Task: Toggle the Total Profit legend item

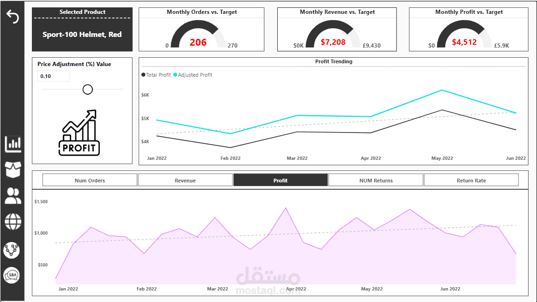Action: pyautogui.click(x=156, y=75)
